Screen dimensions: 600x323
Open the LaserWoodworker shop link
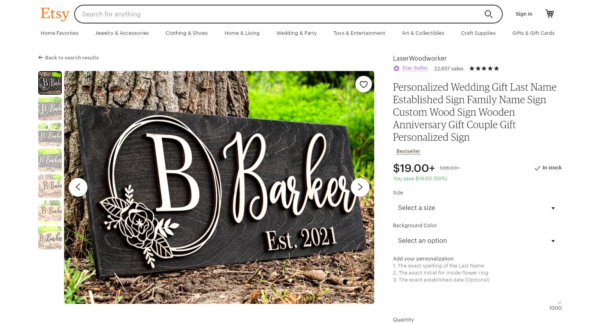420,58
